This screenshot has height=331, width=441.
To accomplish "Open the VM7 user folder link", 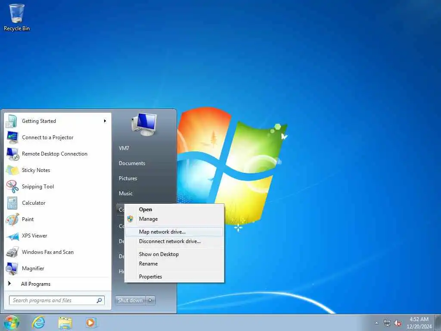I will point(124,148).
